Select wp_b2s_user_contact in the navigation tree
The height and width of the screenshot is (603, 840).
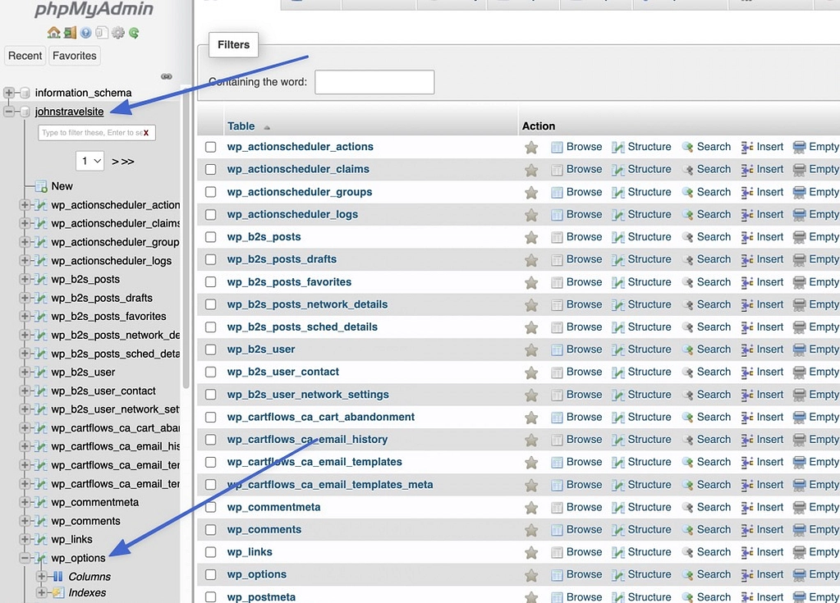(x=103, y=391)
